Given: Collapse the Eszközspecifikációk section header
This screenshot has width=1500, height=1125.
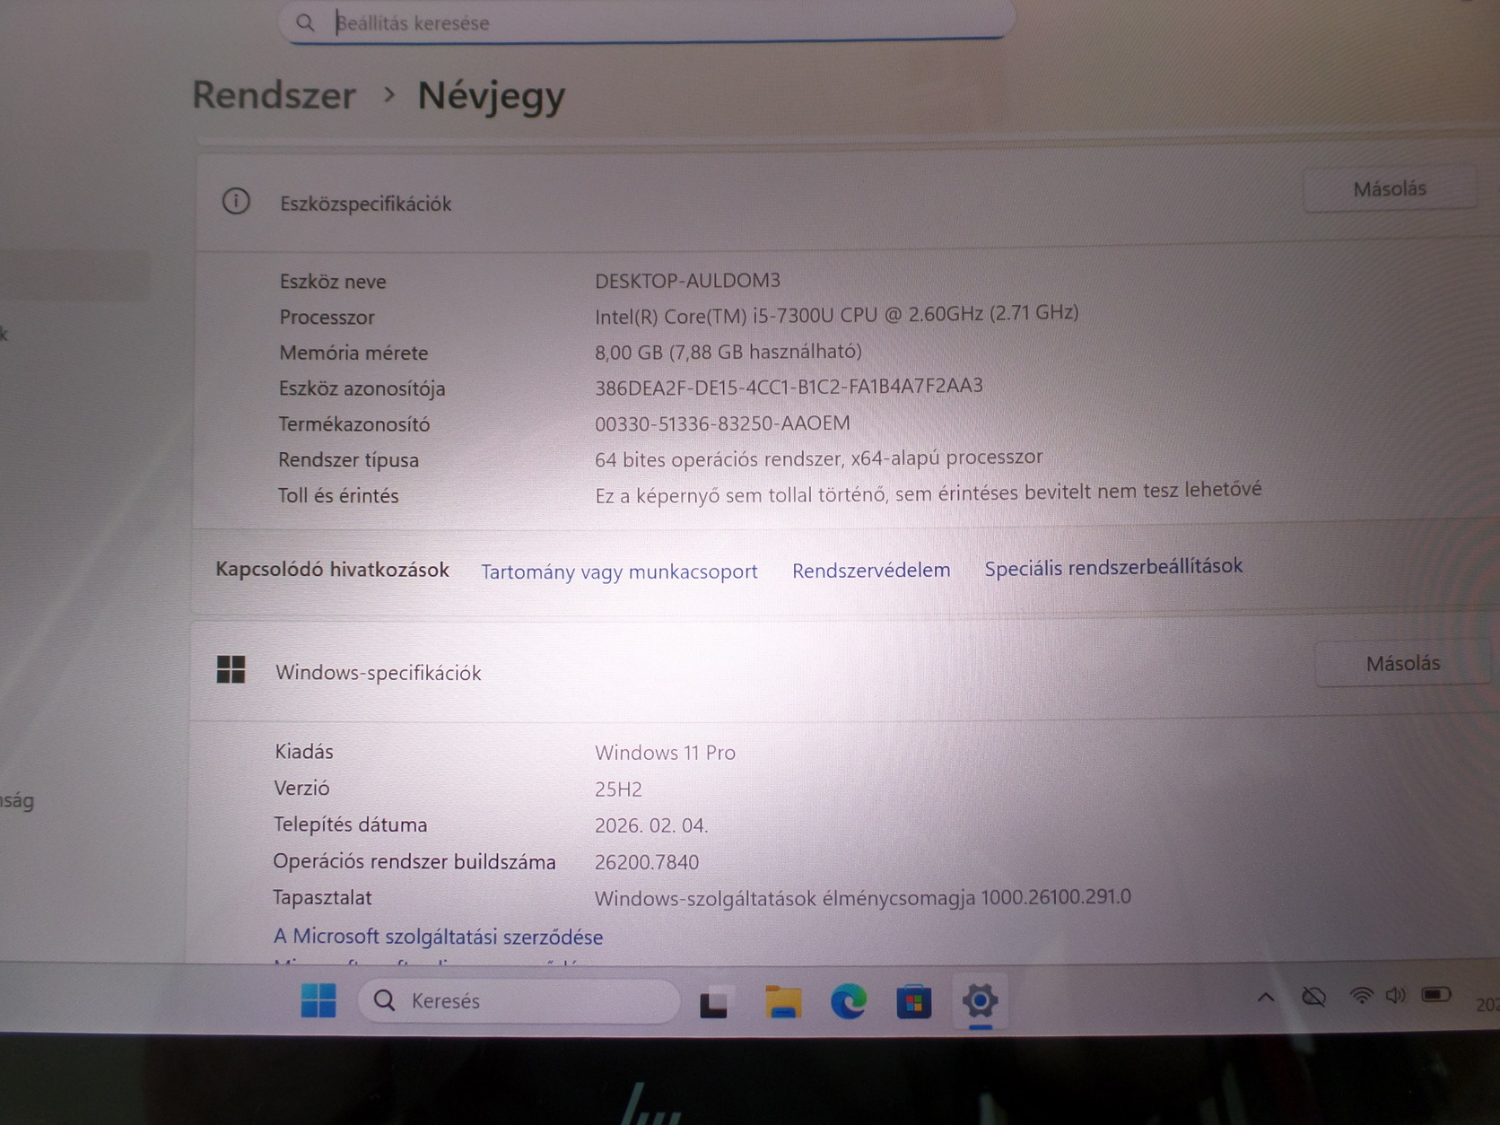Looking at the screenshot, I should (843, 202).
